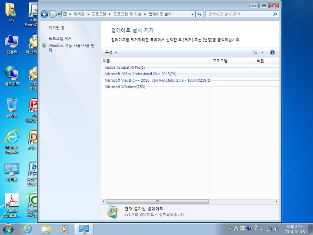Select 업데이트 설치 breadcrumb segment
The height and width of the screenshot is (235, 313).
click(x=160, y=14)
